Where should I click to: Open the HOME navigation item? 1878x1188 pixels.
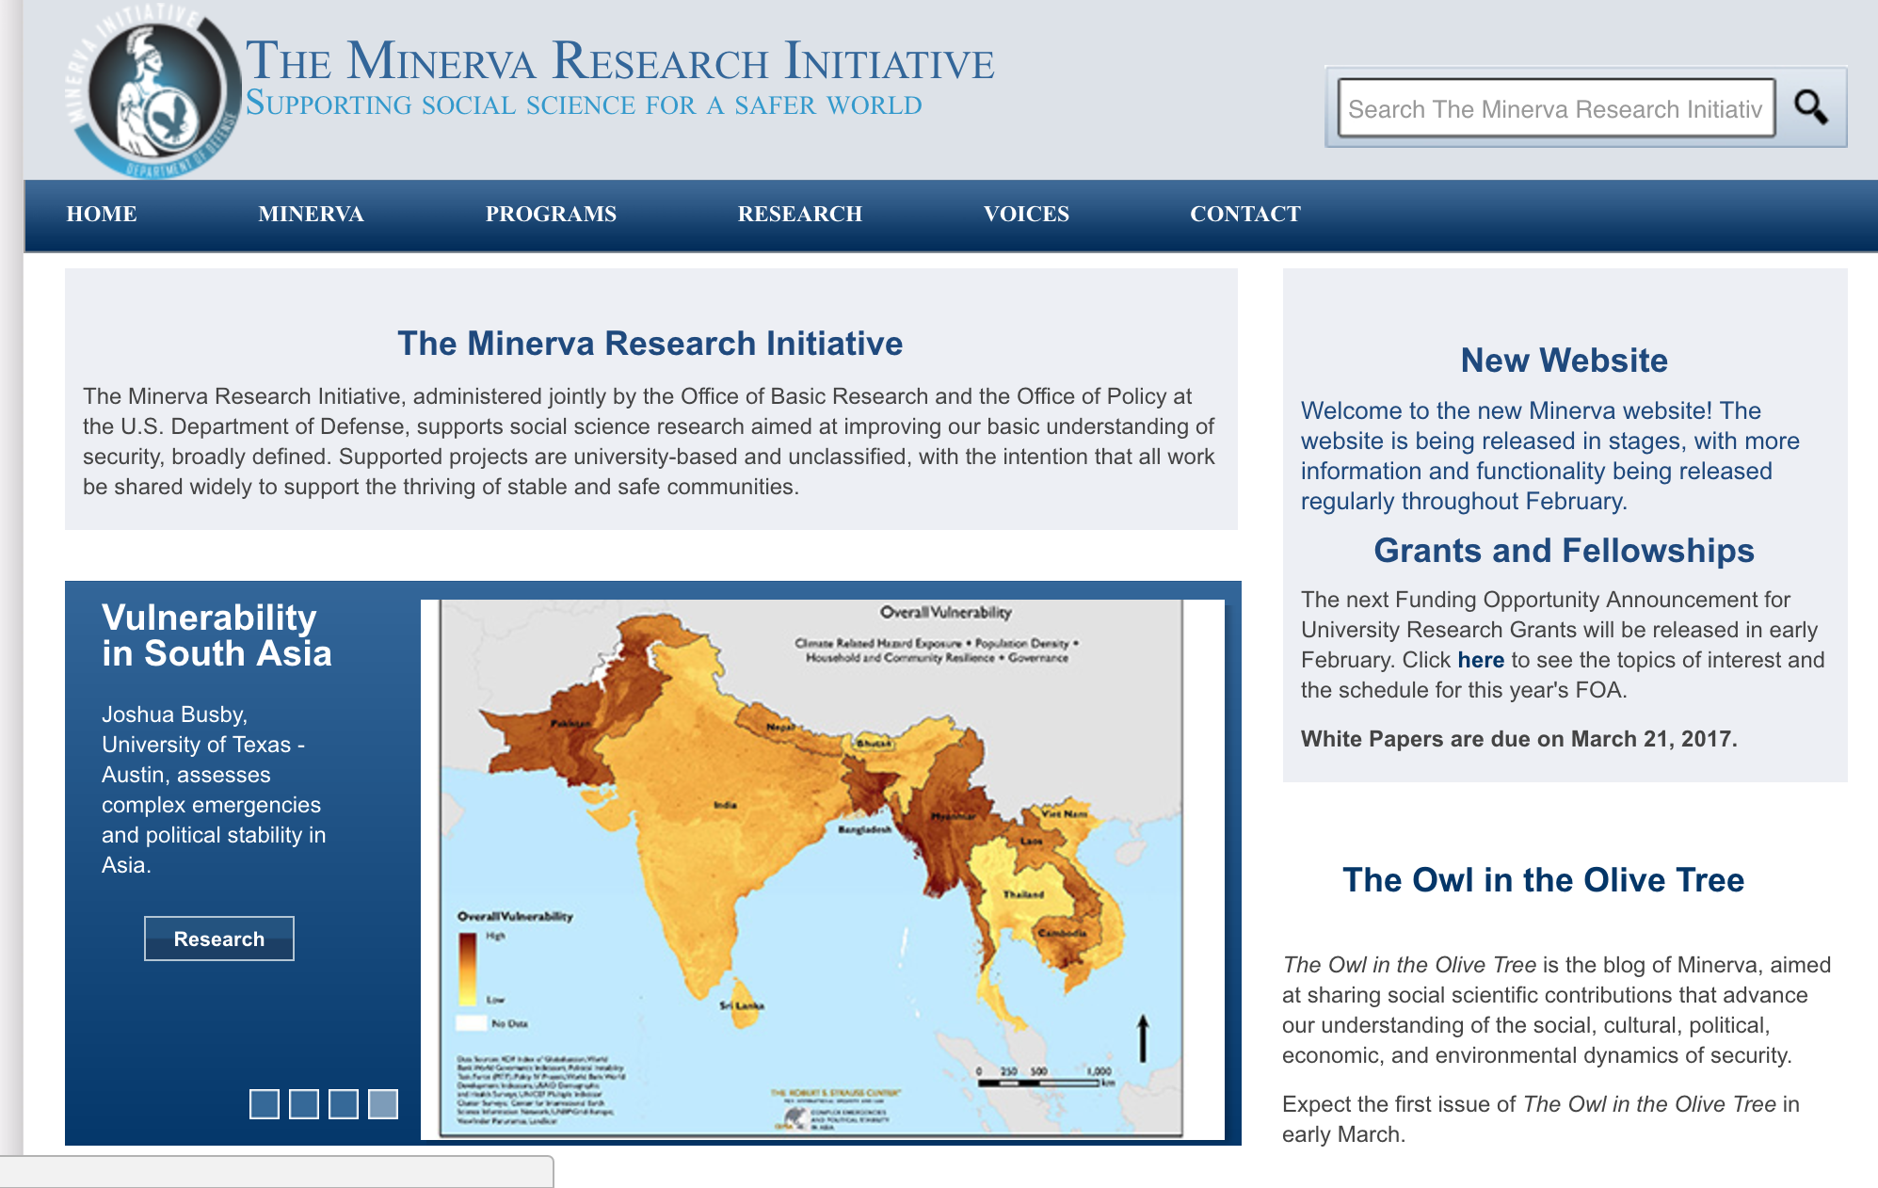coord(102,214)
